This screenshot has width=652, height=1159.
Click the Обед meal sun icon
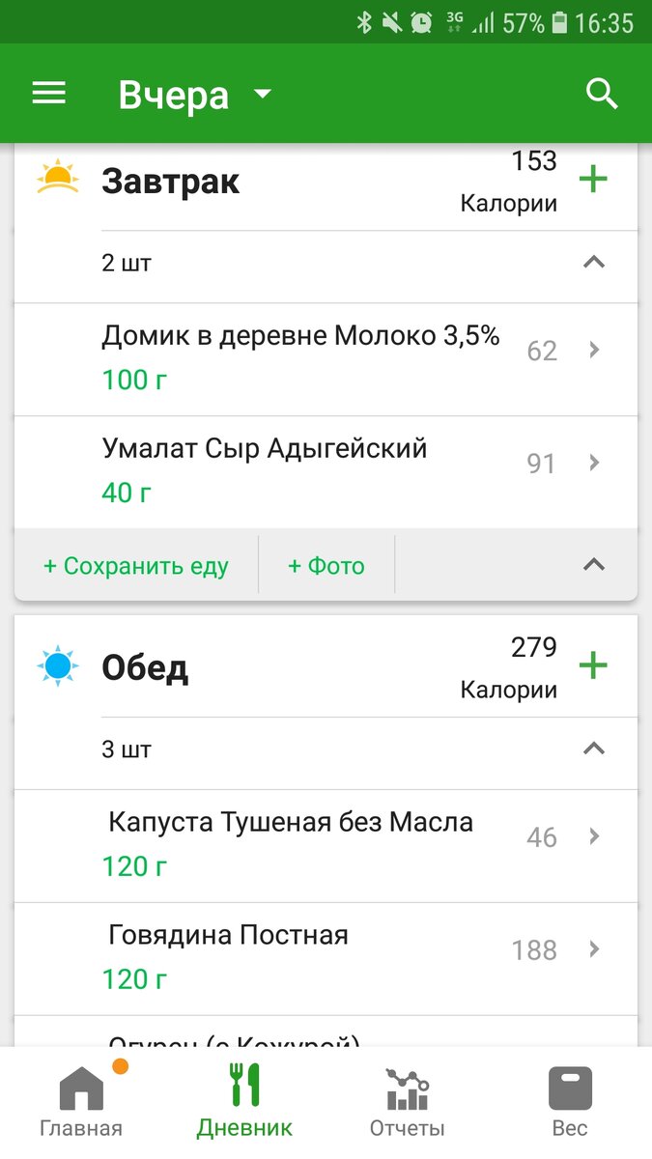point(58,664)
